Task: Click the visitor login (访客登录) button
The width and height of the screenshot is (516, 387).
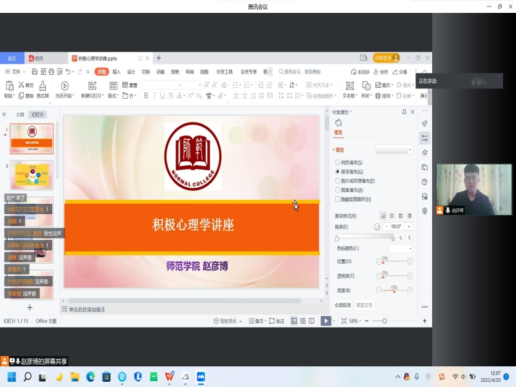Action: pyautogui.click(x=386, y=58)
